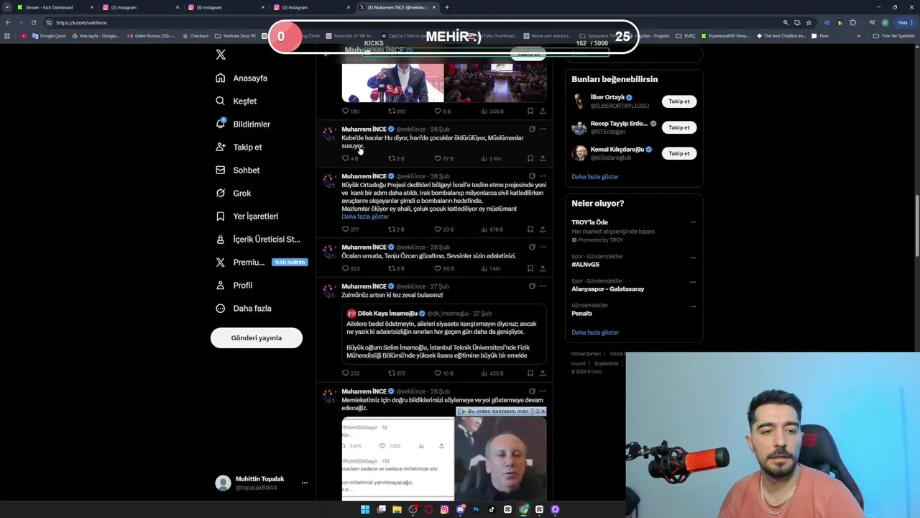Image resolution: width=920 pixels, height=518 pixels.
Task: Open Photoshop from the taskbar
Action: point(476,509)
